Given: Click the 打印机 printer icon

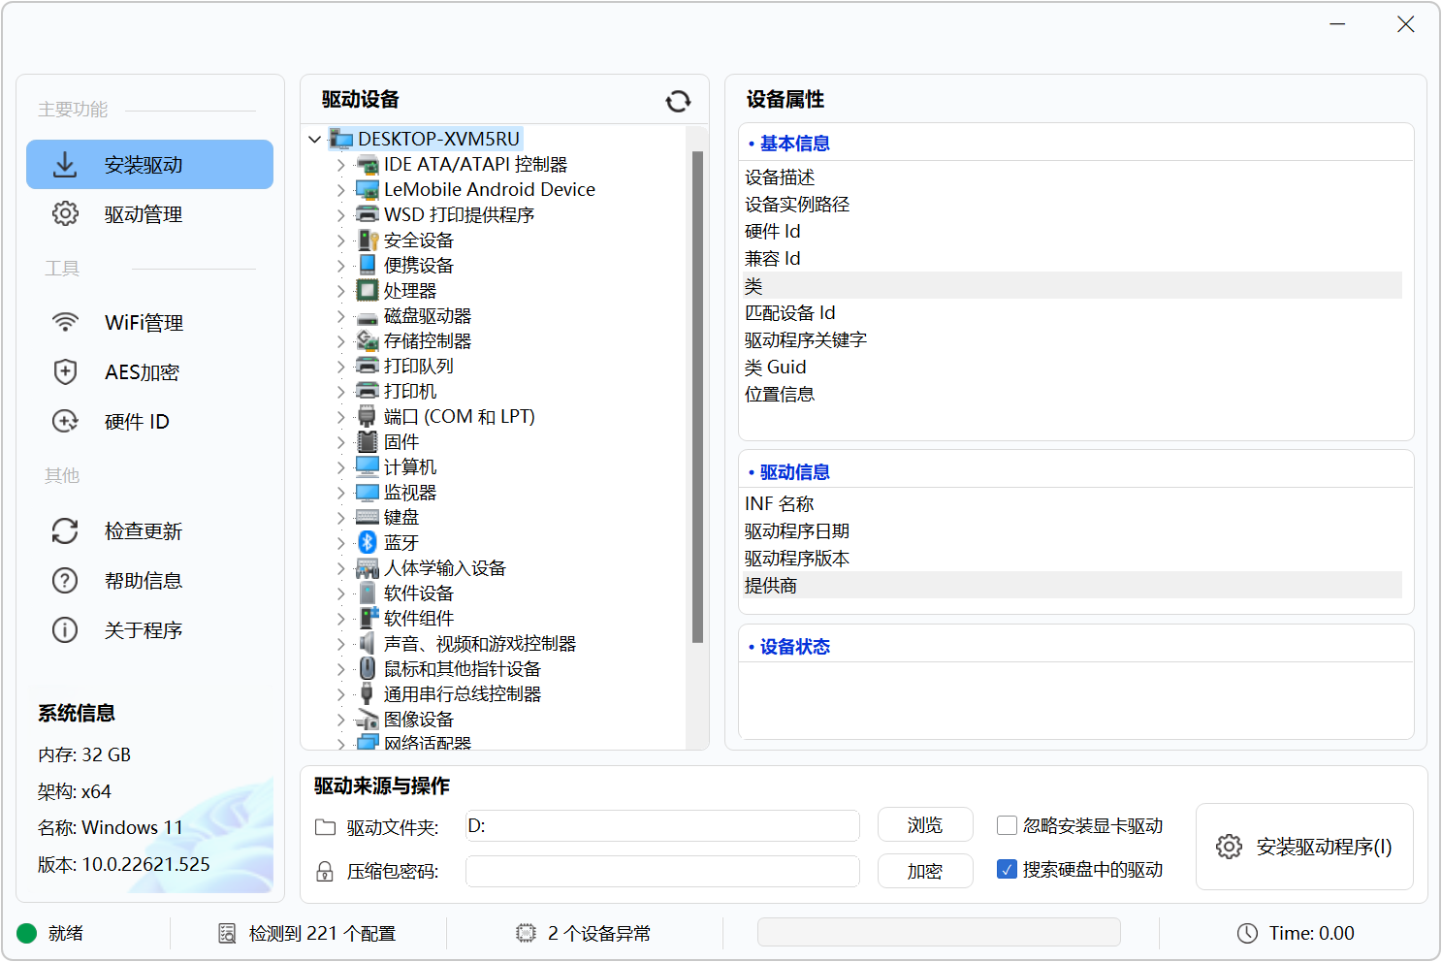Looking at the screenshot, I should point(368,391).
